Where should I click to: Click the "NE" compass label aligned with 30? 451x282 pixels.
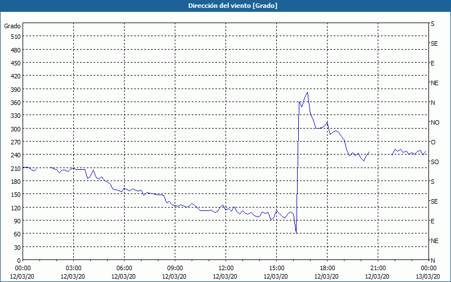pyautogui.click(x=434, y=241)
